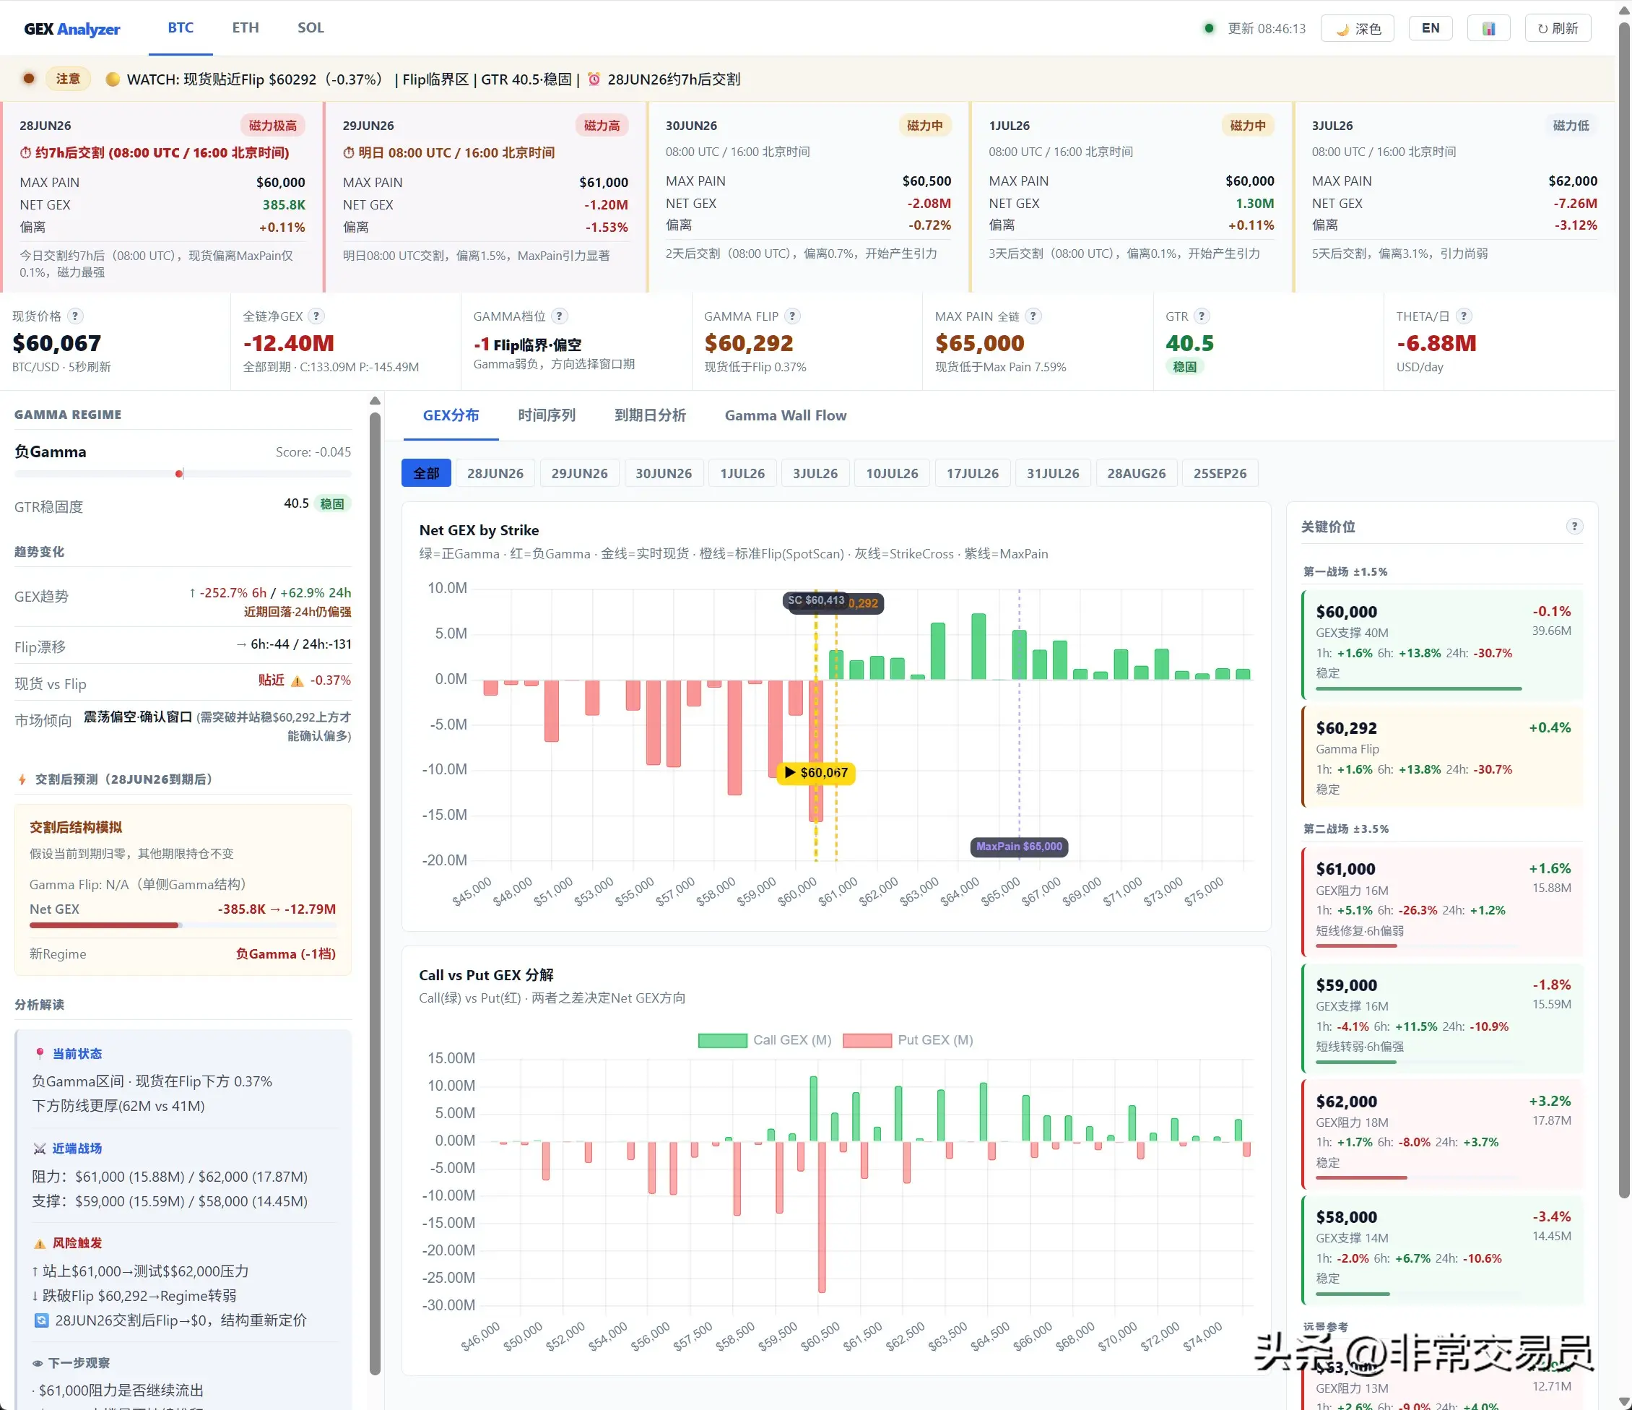Click the 磁力极高 badge on 28JUN26
The height and width of the screenshot is (1410, 1632).
[x=272, y=125]
